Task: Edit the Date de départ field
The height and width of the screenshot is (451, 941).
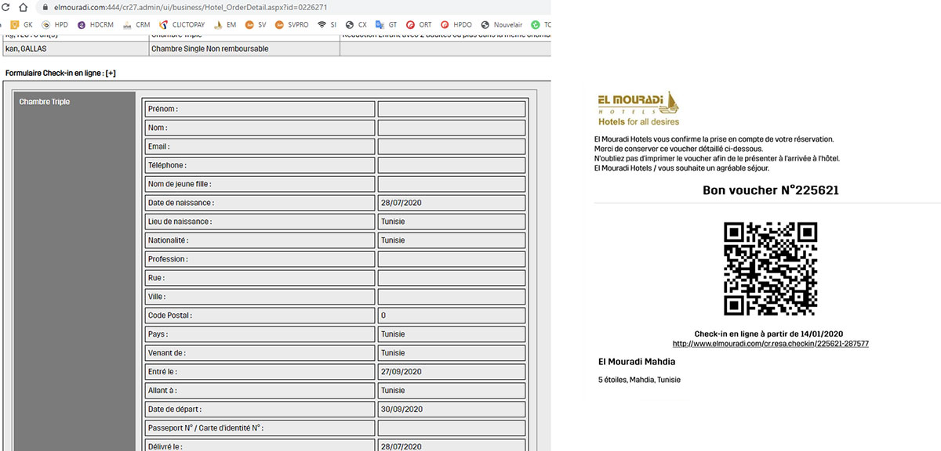Action: [x=451, y=410]
